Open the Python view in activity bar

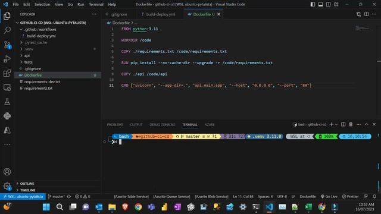[7, 116]
